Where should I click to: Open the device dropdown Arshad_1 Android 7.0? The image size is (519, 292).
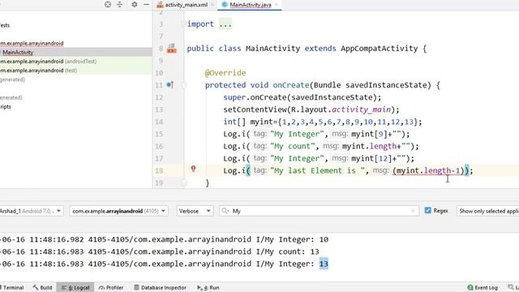[x=31, y=211]
